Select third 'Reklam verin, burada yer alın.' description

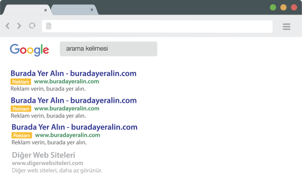coord(49,143)
